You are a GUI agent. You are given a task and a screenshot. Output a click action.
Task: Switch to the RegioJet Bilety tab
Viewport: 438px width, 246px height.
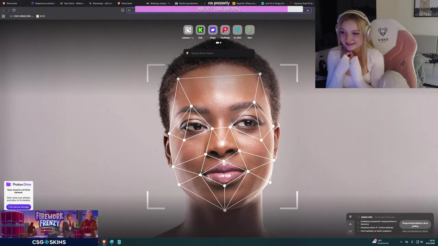[244, 3]
